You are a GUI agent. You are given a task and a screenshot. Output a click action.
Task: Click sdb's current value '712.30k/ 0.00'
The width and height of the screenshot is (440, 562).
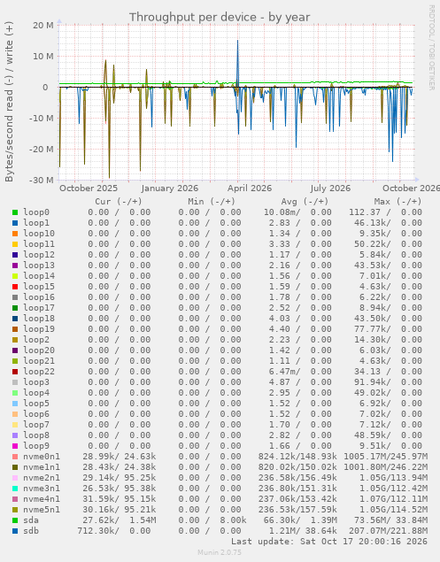point(113,531)
